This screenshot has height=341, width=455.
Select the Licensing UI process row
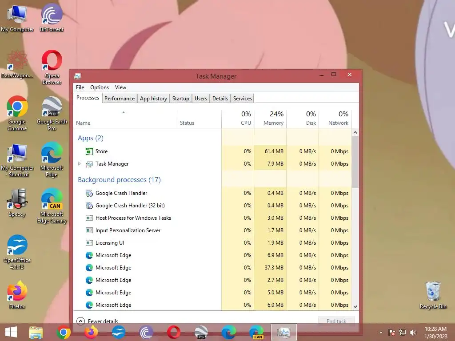tap(212, 243)
